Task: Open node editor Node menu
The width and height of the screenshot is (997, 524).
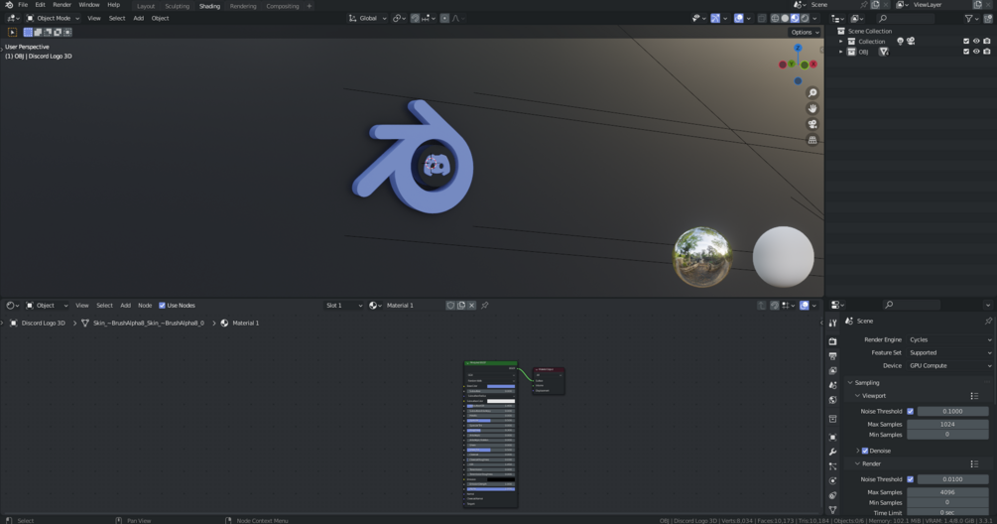Action: coord(145,306)
